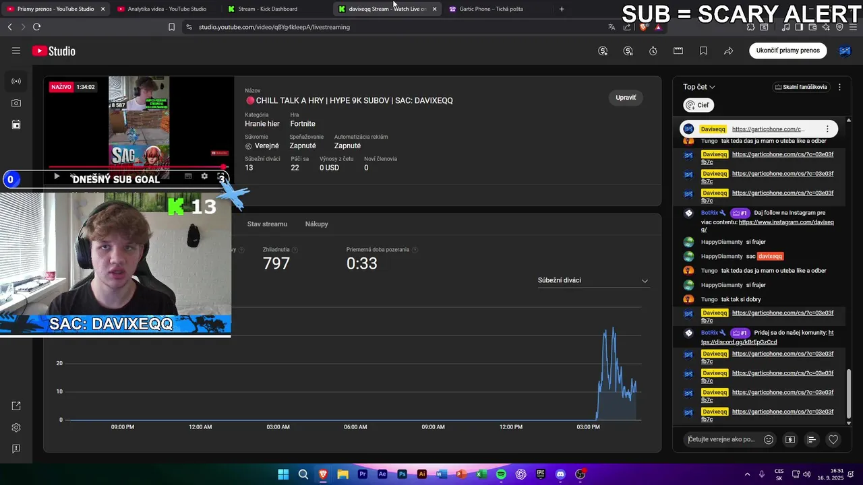
Task: Open the pinned garticphone.com link
Action: (x=769, y=129)
